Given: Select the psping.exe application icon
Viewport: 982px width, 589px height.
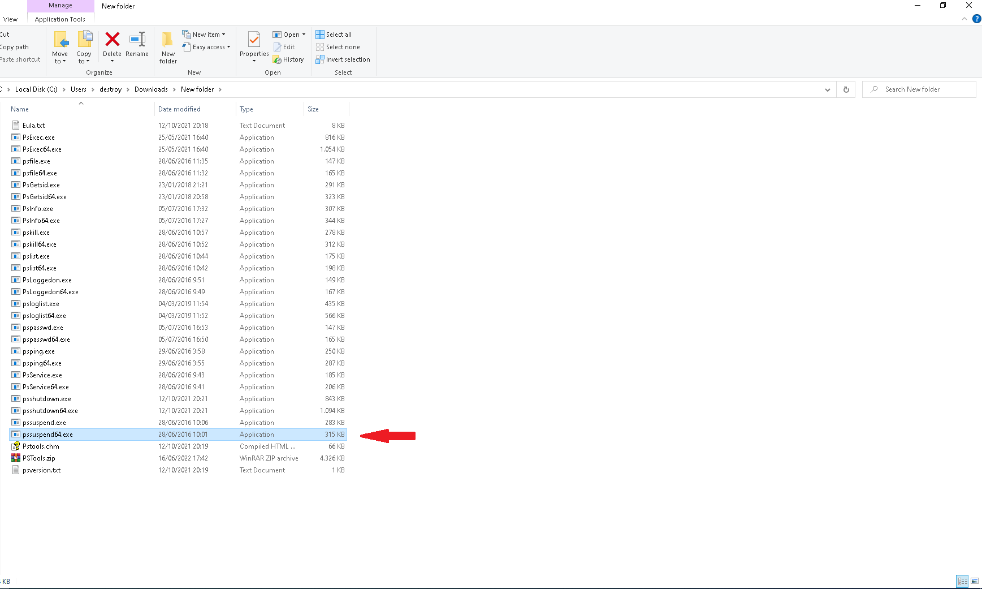Looking at the screenshot, I should 16,351.
